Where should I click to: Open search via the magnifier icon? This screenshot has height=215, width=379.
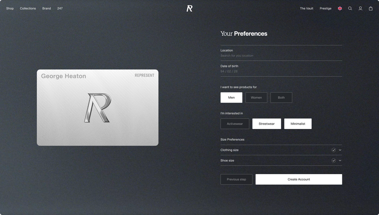[350, 8]
